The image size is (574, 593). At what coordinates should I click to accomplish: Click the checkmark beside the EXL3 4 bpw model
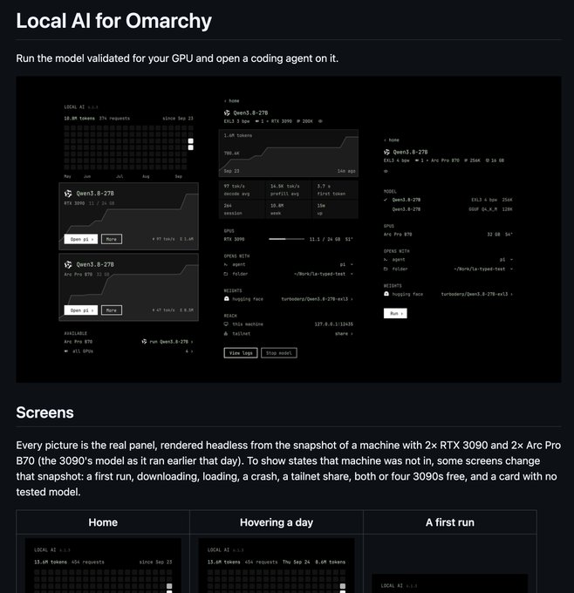pyautogui.click(x=386, y=200)
